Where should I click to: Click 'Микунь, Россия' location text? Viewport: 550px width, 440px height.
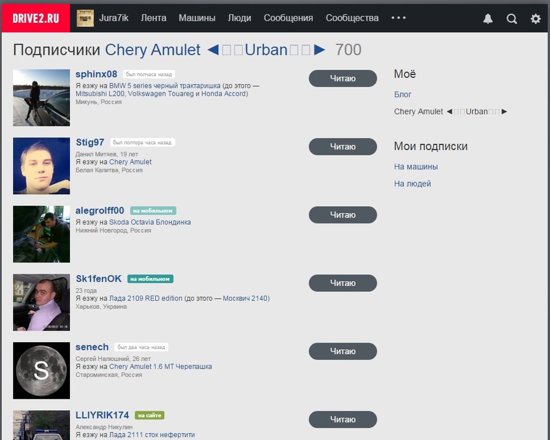(99, 102)
